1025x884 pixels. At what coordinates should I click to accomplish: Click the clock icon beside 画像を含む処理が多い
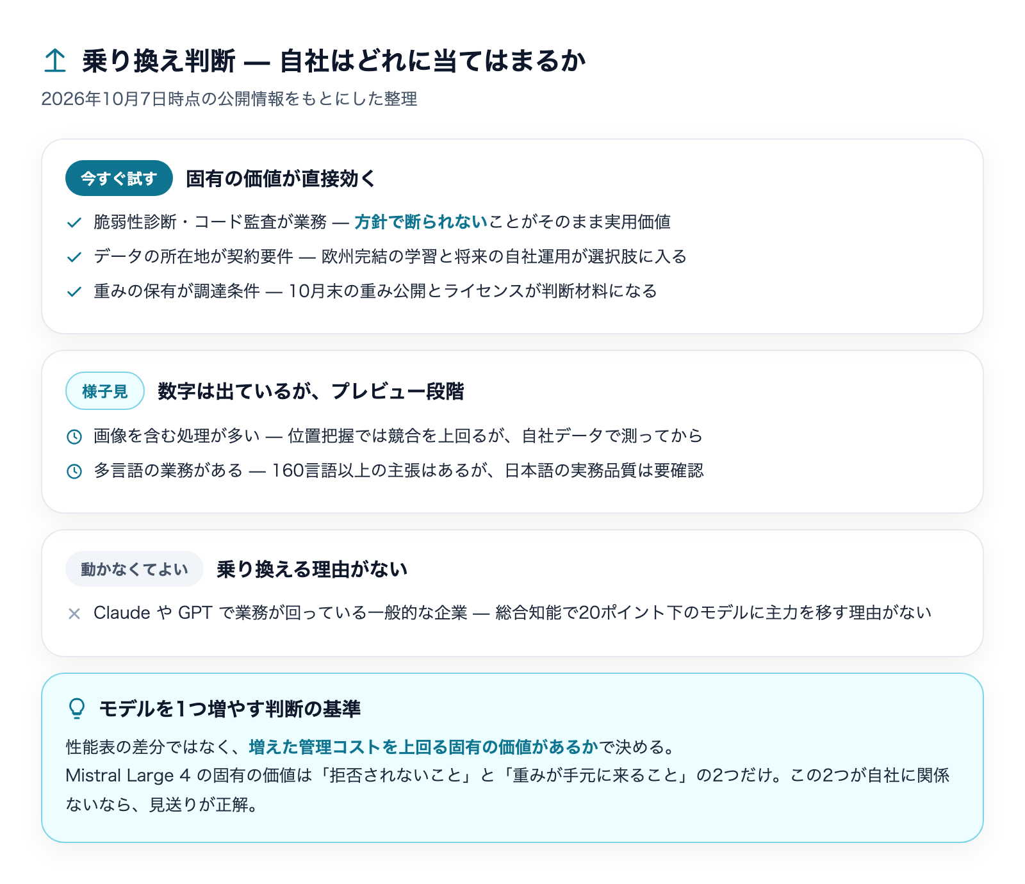tap(74, 437)
